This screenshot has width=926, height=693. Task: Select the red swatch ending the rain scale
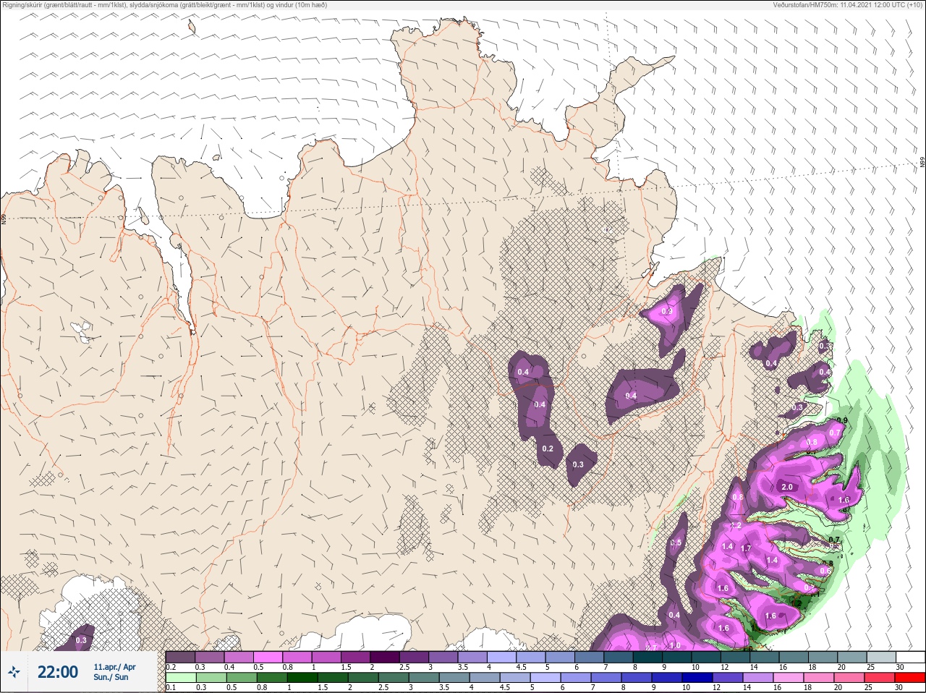pyautogui.click(x=910, y=678)
